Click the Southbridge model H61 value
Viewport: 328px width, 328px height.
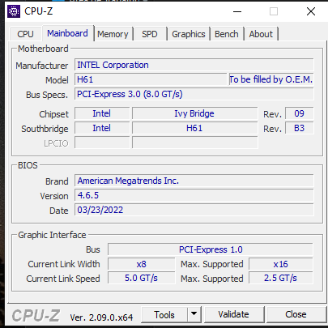(194, 128)
